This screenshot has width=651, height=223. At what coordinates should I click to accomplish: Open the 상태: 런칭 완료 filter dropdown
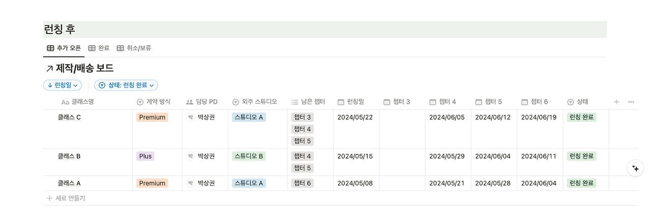coord(126,85)
